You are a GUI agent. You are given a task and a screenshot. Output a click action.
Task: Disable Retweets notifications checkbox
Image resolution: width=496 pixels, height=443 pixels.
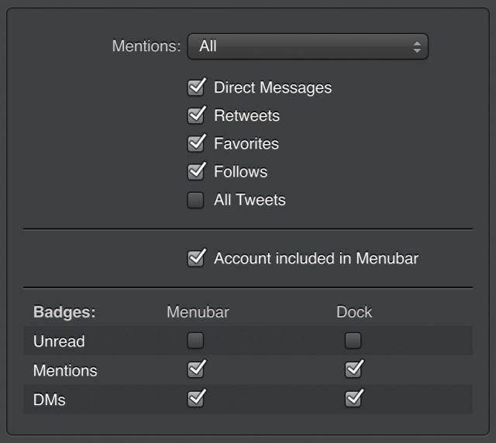[196, 115]
